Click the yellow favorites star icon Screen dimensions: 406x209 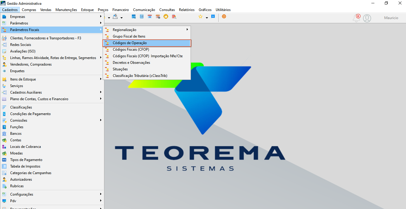[x=200, y=17]
